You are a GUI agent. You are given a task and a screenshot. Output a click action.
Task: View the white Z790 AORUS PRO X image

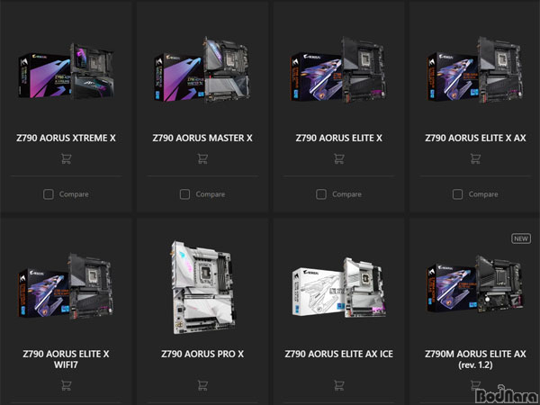pyautogui.click(x=203, y=287)
